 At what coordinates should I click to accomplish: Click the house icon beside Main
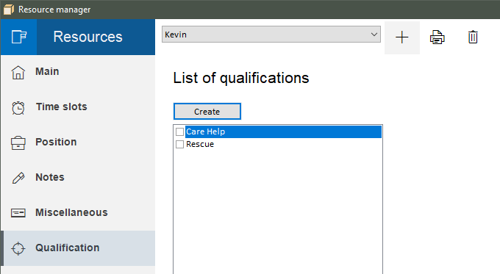18,72
